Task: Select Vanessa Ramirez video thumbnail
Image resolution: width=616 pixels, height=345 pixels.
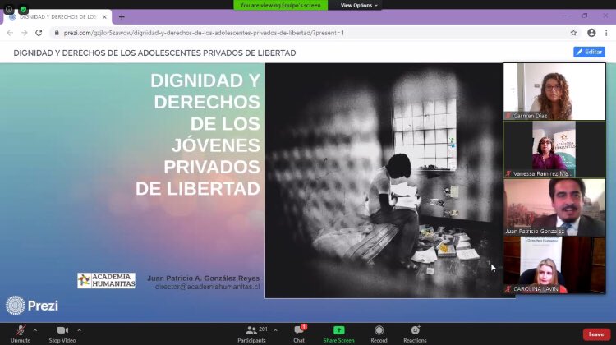Action: (x=554, y=149)
